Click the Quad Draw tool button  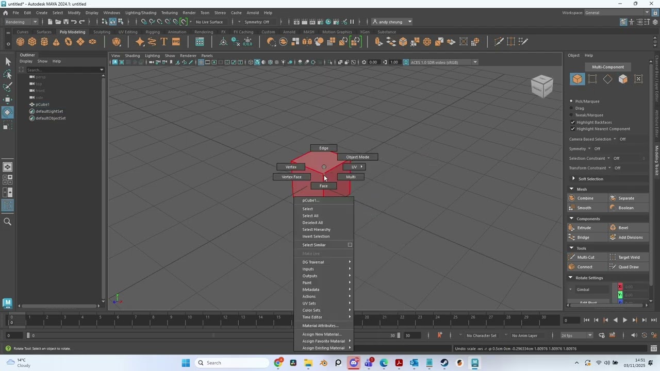[x=628, y=267]
